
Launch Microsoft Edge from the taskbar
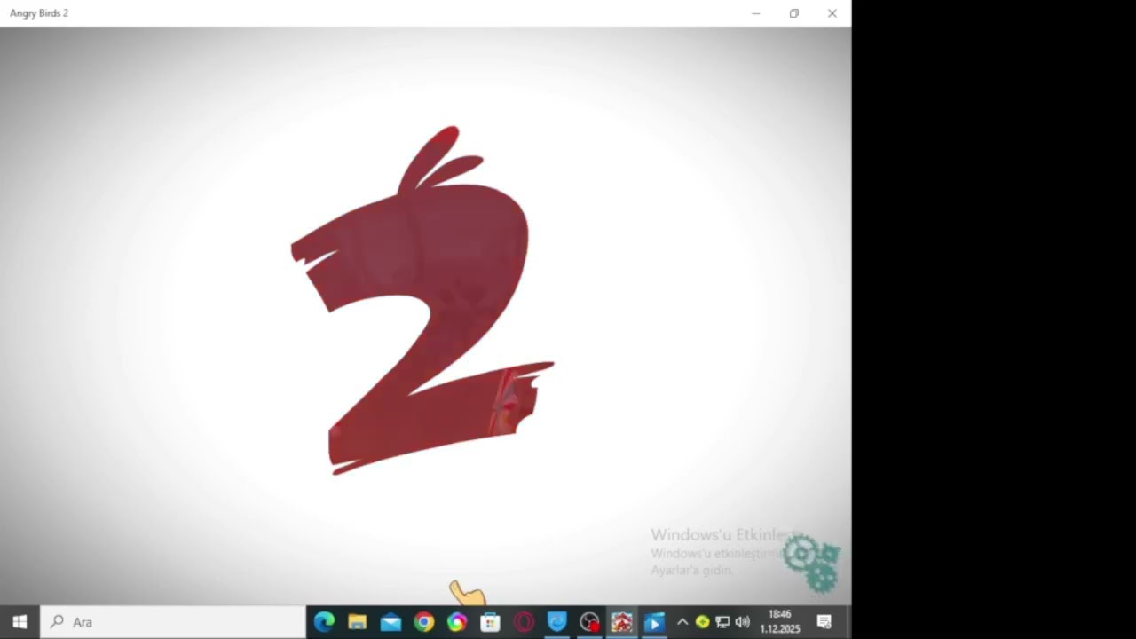tap(324, 622)
